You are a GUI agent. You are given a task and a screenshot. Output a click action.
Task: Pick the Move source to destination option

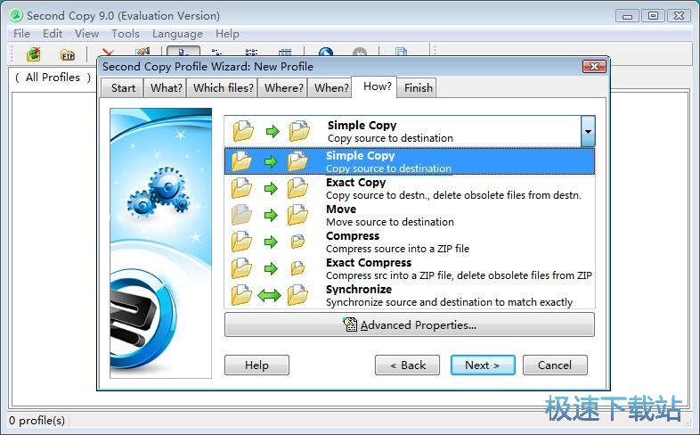[x=410, y=215]
